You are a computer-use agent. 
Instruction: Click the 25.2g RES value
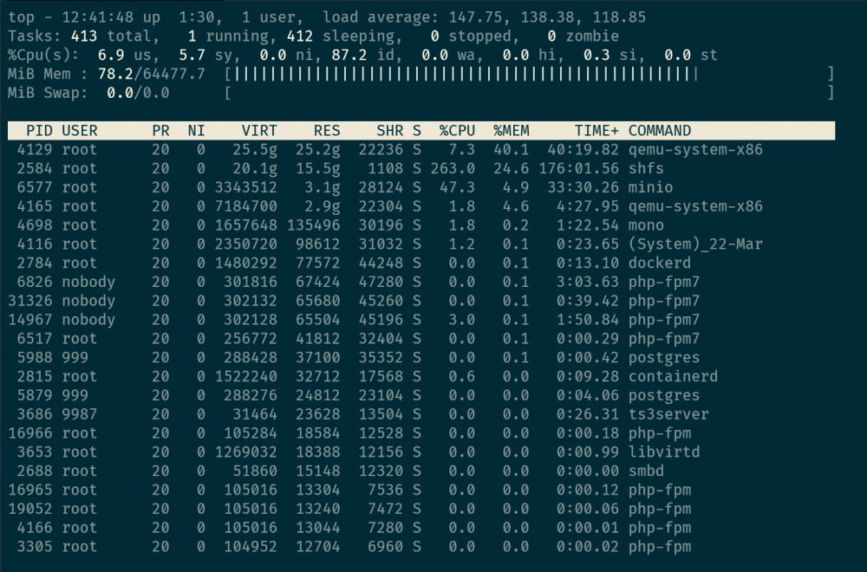coord(318,149)
